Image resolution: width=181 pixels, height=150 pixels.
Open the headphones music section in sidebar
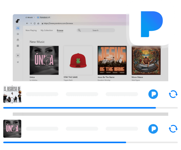click(x=18, y=28)
